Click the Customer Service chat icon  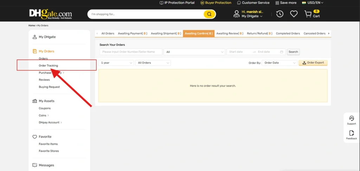pyautogui.click(x=239, y=3)
